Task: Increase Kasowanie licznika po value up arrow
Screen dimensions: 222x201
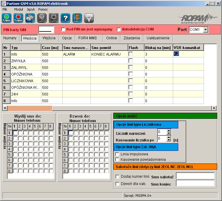Action: click(x=169, y=137)
